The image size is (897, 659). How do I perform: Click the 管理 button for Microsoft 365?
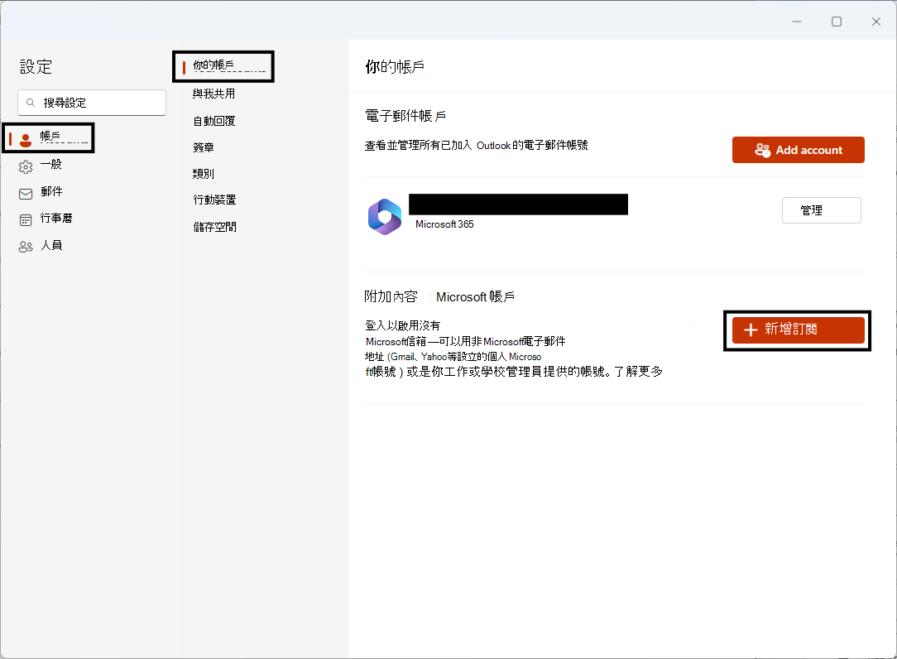(821, 210)
